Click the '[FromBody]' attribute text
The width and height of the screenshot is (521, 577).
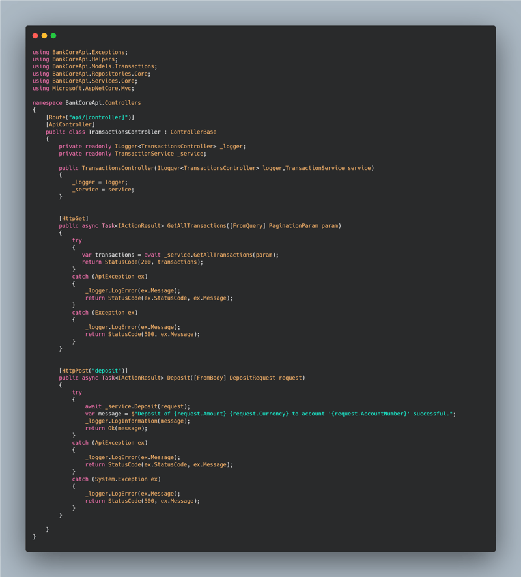coord(210,378)
